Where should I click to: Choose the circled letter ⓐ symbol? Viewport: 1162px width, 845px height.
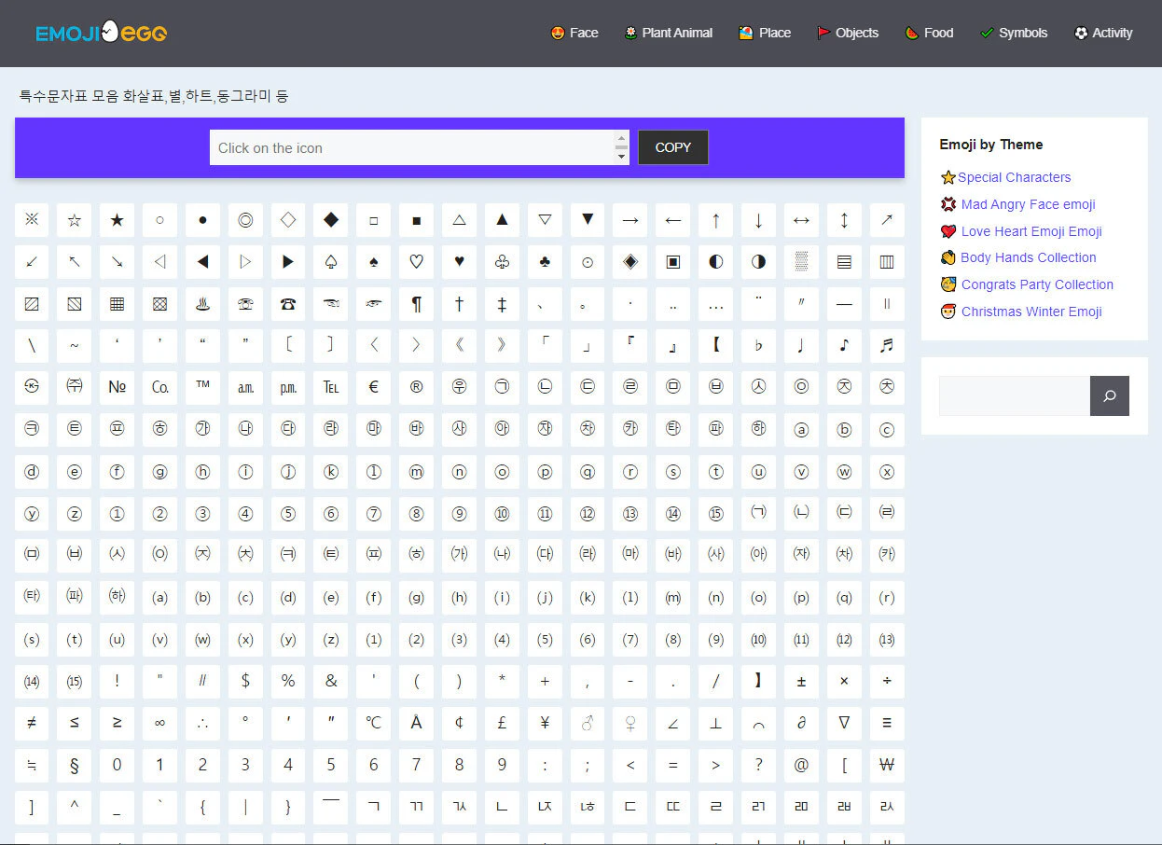pyautogui.click(x=801, y=429)
